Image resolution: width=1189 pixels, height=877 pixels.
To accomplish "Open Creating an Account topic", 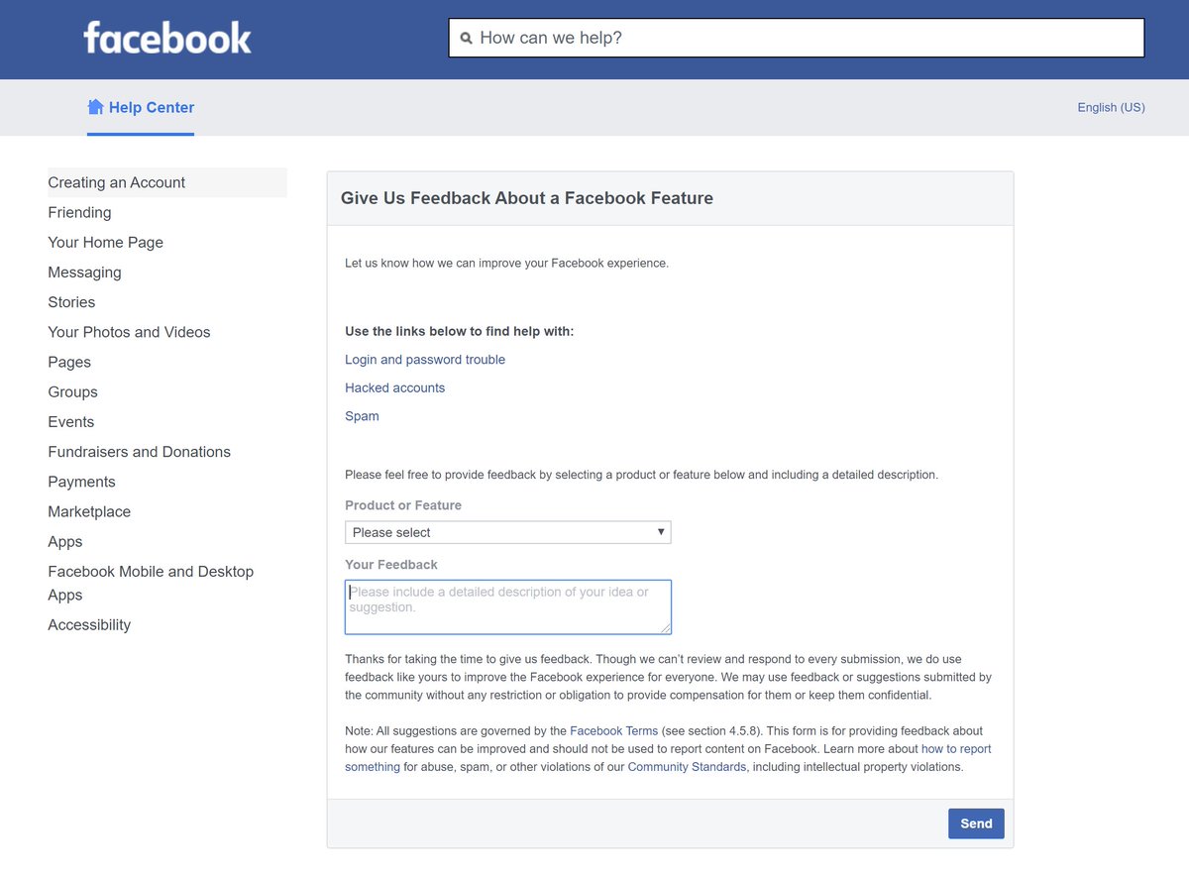I will coord(167,182).
